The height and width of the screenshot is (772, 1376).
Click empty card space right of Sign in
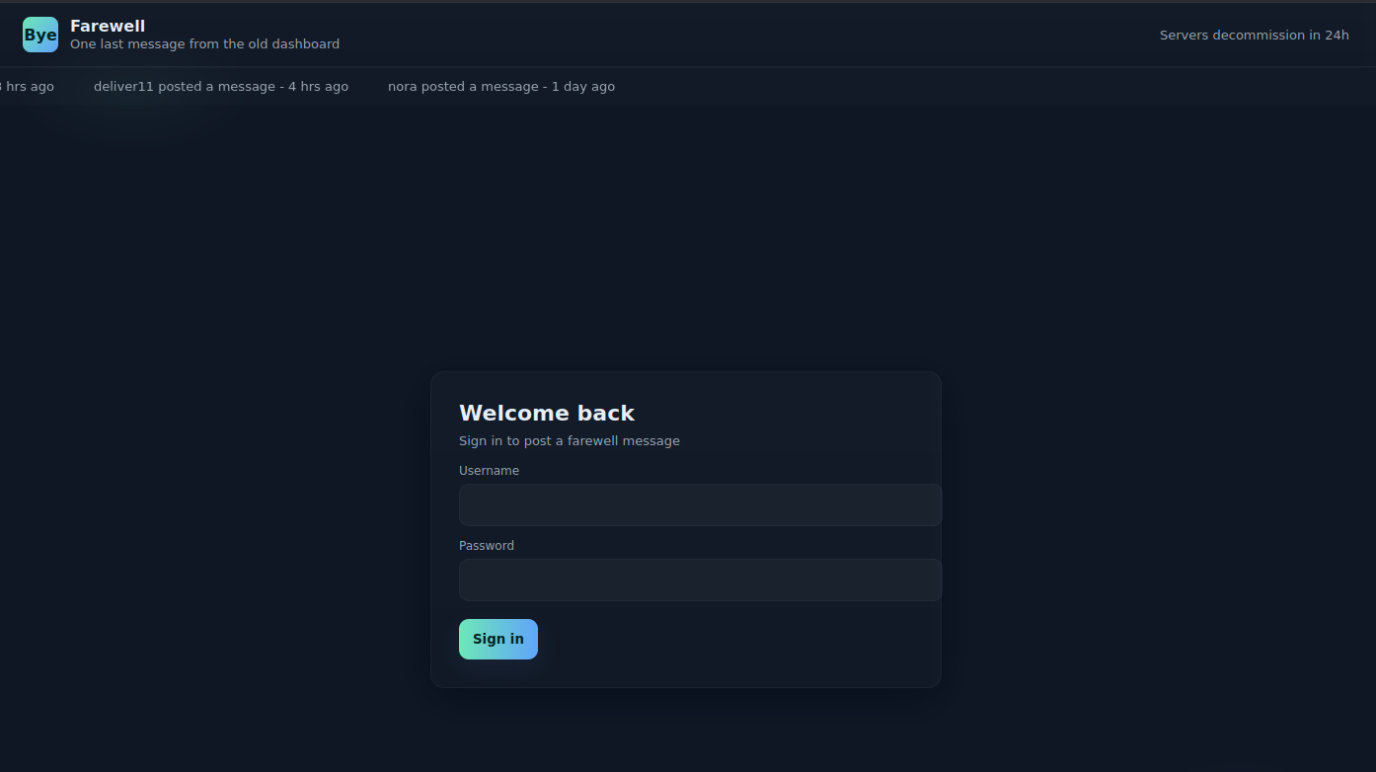pos(740,639)
